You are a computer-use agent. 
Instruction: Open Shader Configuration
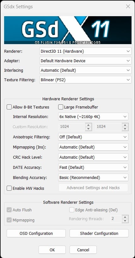pos(99,233)
